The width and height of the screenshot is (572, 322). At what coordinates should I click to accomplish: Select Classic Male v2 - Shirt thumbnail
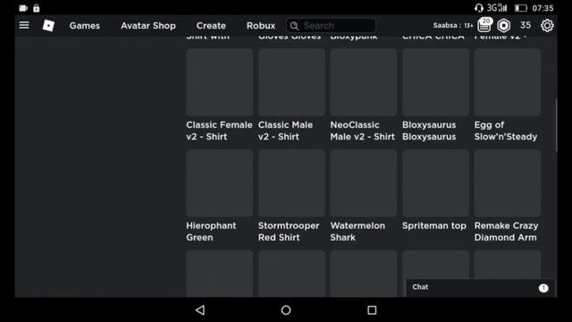click(291, 82)
